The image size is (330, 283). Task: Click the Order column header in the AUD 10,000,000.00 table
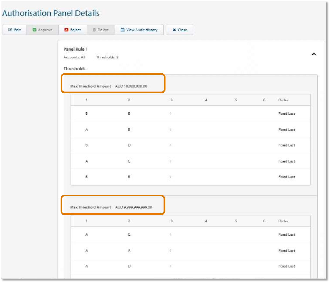pyautogui.click(x=283, y=100)
